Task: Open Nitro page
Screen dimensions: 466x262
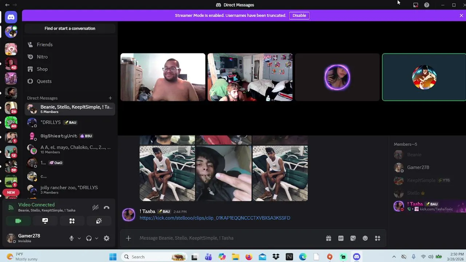Action: (70, 57)
